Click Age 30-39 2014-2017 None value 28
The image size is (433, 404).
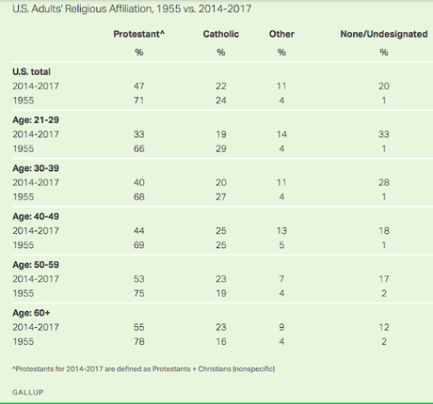(384, 182)
